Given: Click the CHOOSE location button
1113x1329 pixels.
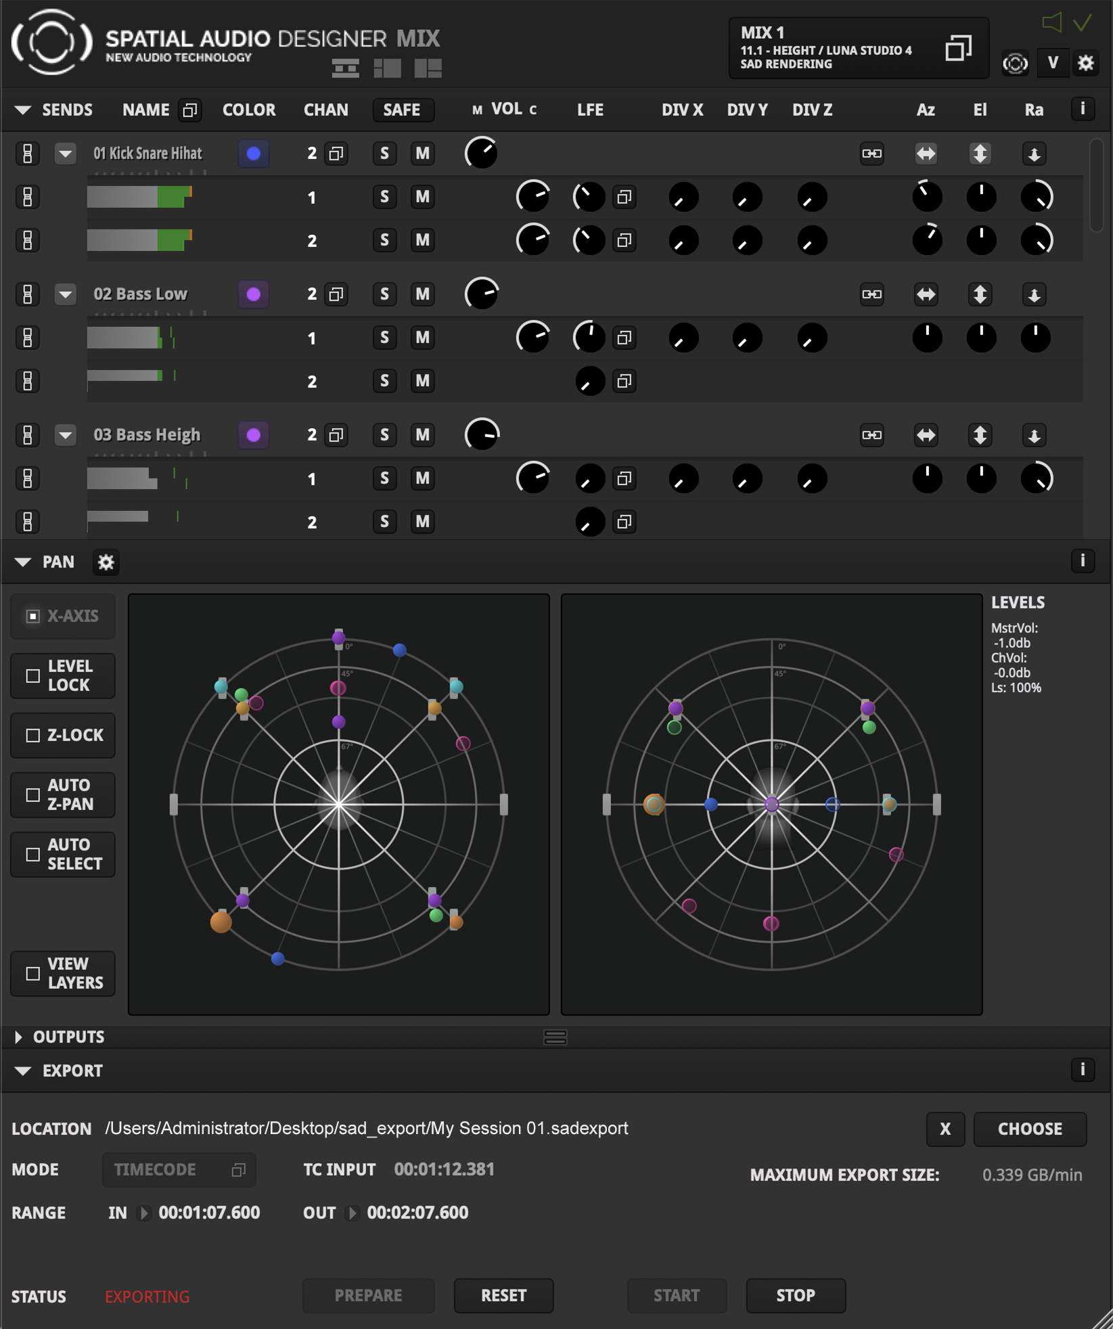Looking at the screenshot, I should click(x=1029, y=1129).
